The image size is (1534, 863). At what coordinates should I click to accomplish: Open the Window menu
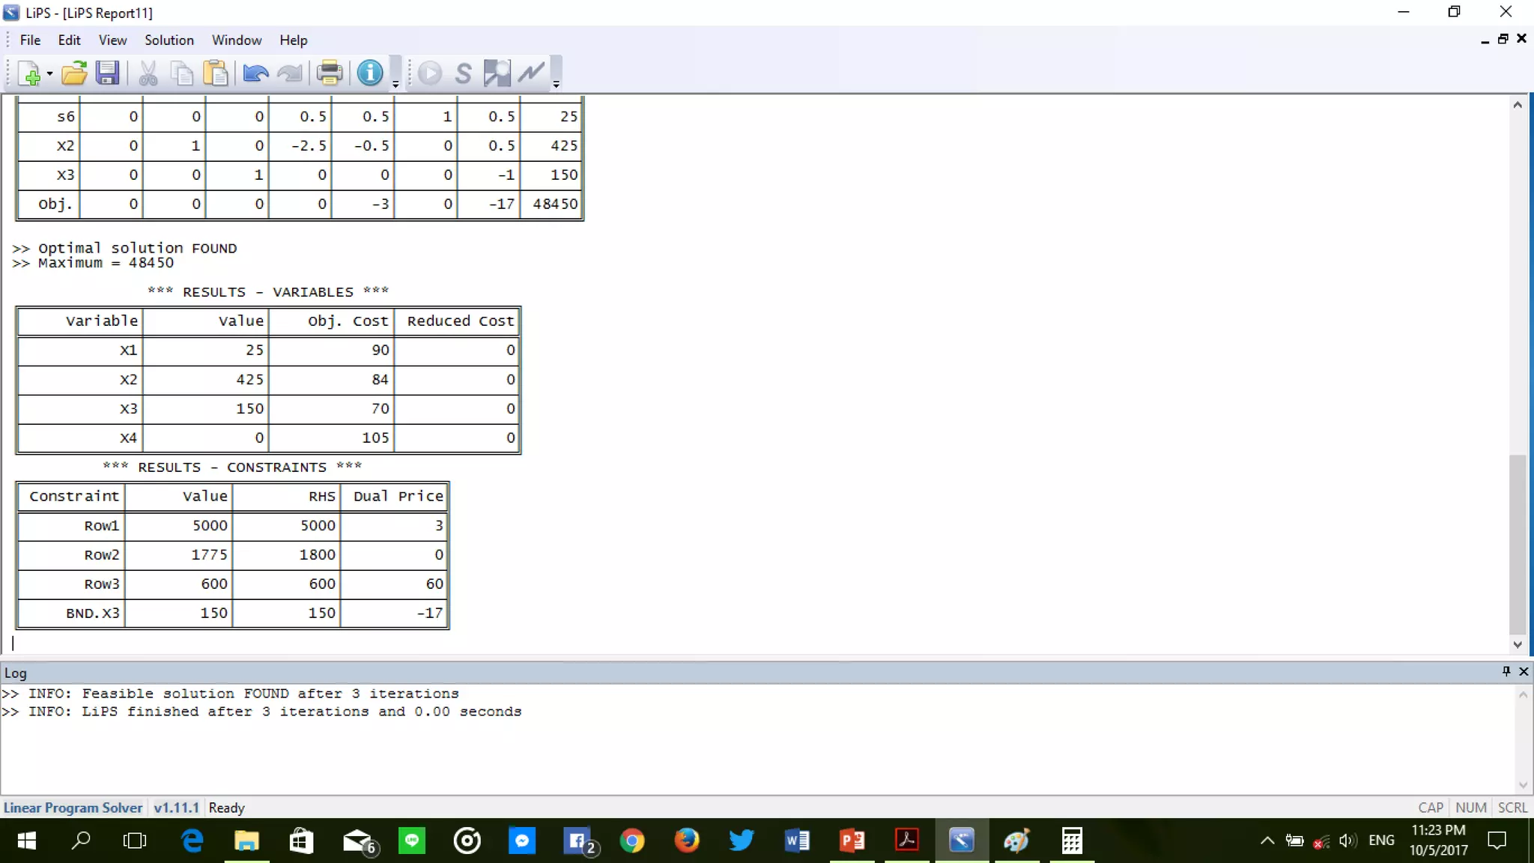(x=236, y=40)
